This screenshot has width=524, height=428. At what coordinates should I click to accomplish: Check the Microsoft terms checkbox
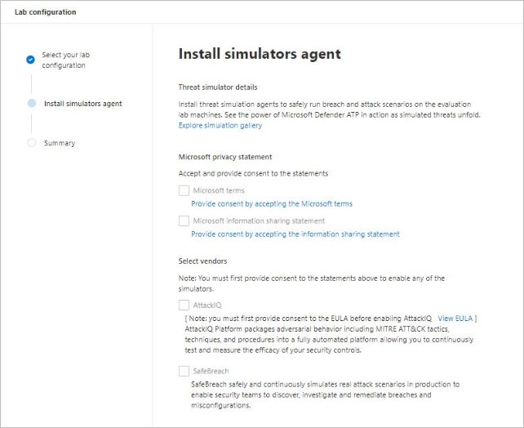pos(184,190)
